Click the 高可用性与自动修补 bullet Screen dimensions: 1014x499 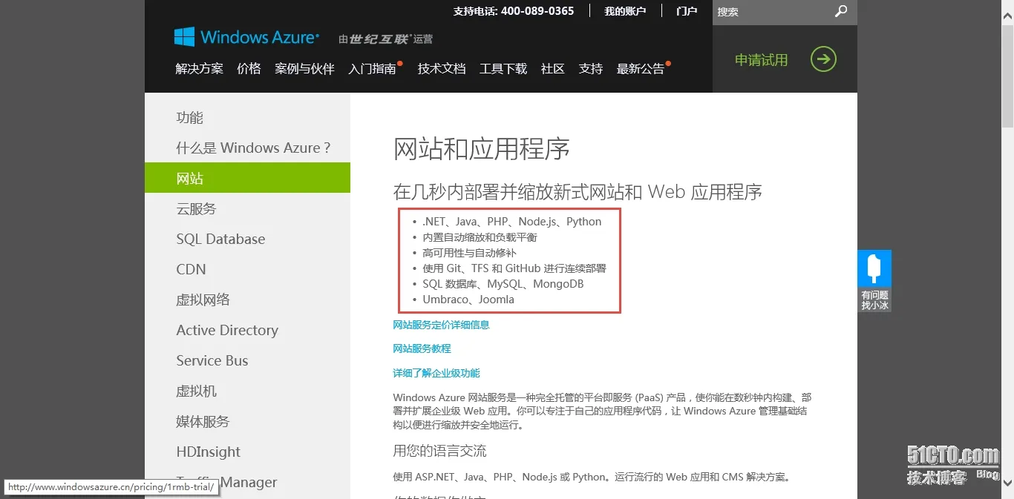[469, 253]
